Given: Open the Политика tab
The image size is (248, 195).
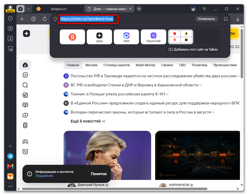Looking at the screenshot, I should click(x=200, y=65).
